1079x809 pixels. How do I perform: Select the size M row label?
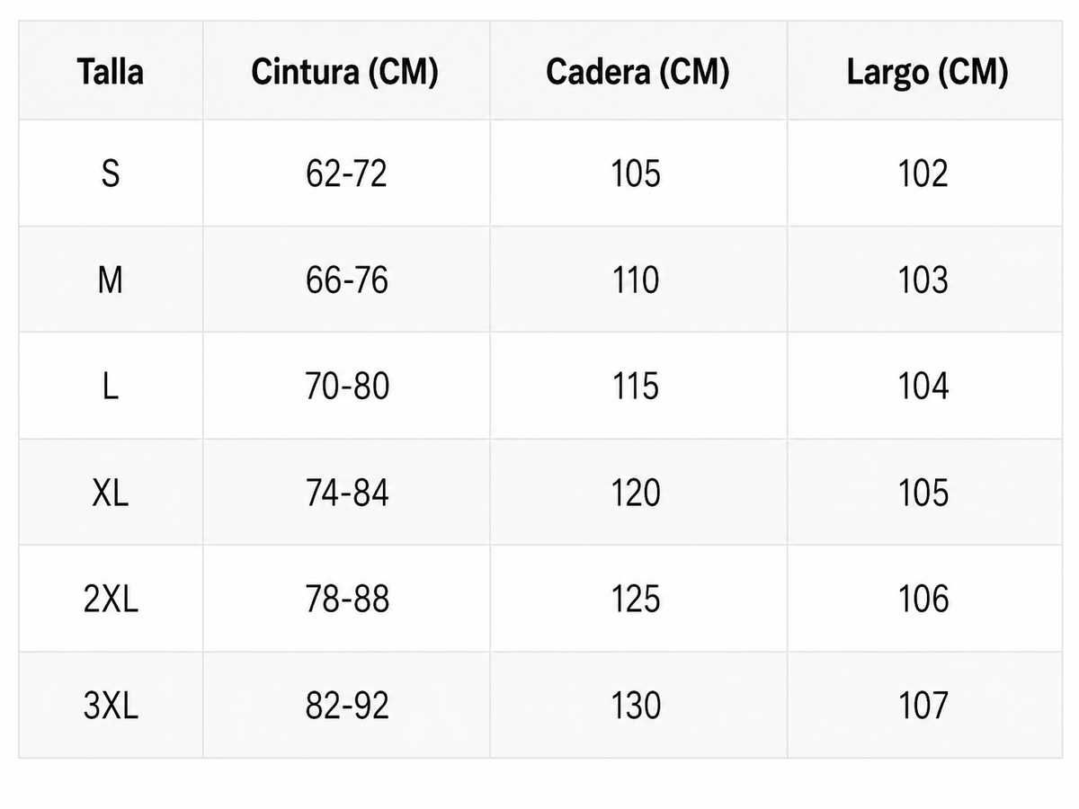tap(111, 280)
